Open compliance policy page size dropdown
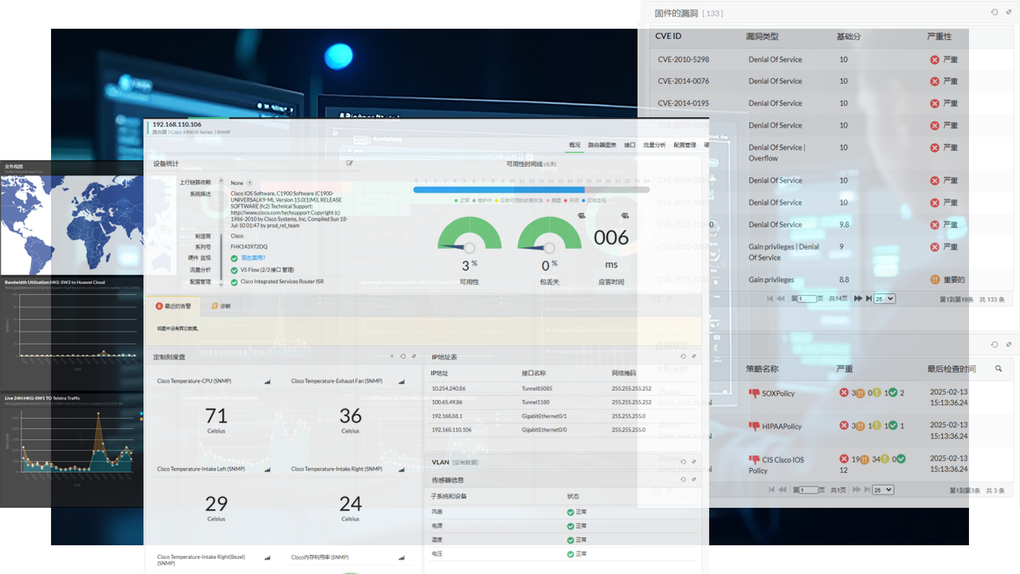This screenshot has width=1020, height=574. pos(883,489)
